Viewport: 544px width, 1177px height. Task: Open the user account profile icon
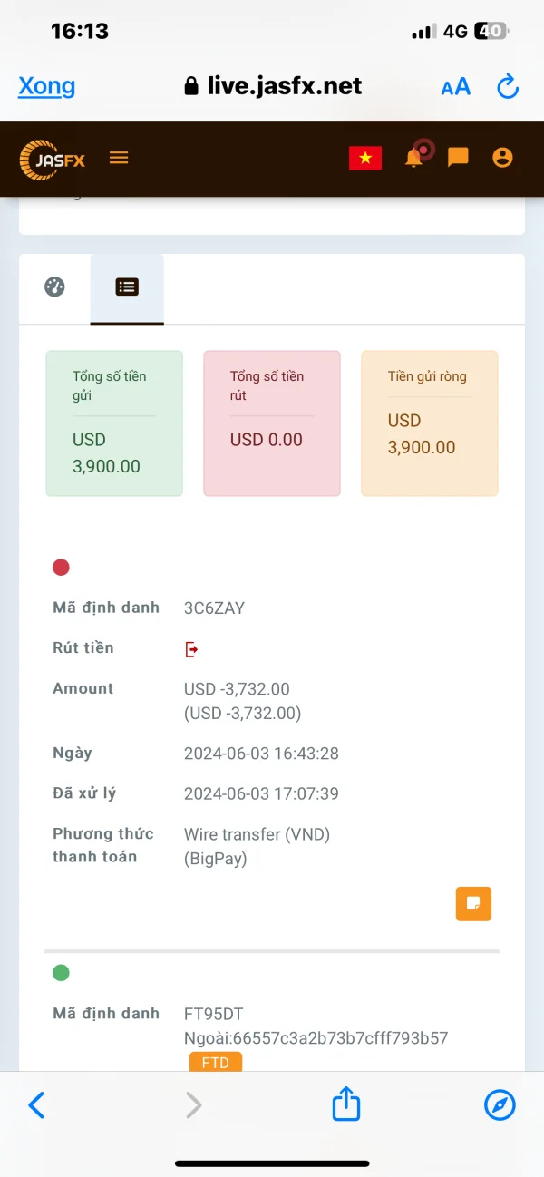(502, 158)
